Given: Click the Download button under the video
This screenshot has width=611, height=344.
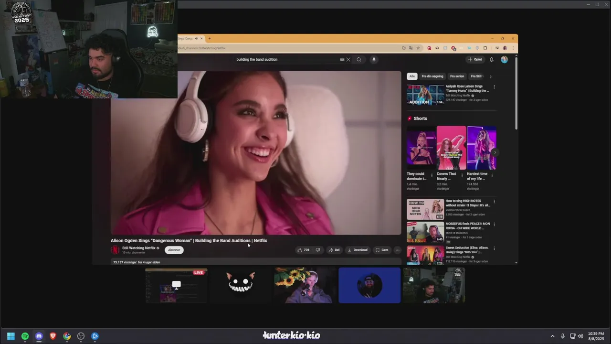Looking at the screenshot, I should coord(358,250).
